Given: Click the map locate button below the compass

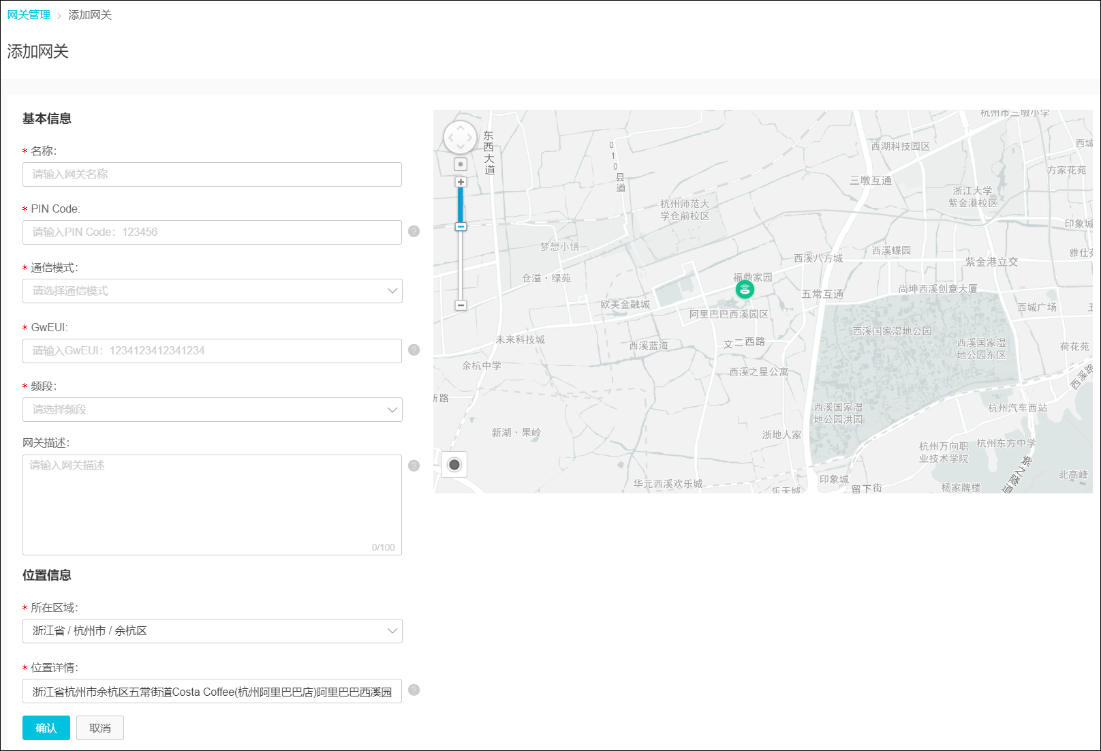Looking at the screenshot, I should tap(461, 164).
